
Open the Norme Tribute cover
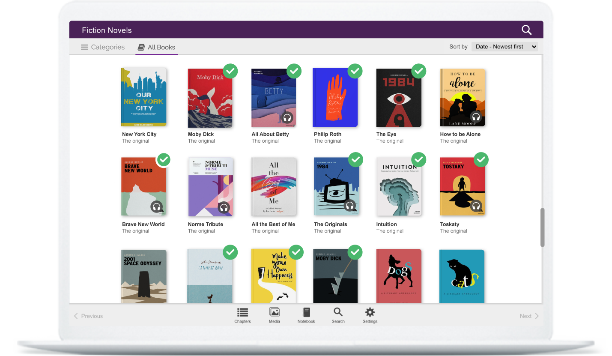211,187
